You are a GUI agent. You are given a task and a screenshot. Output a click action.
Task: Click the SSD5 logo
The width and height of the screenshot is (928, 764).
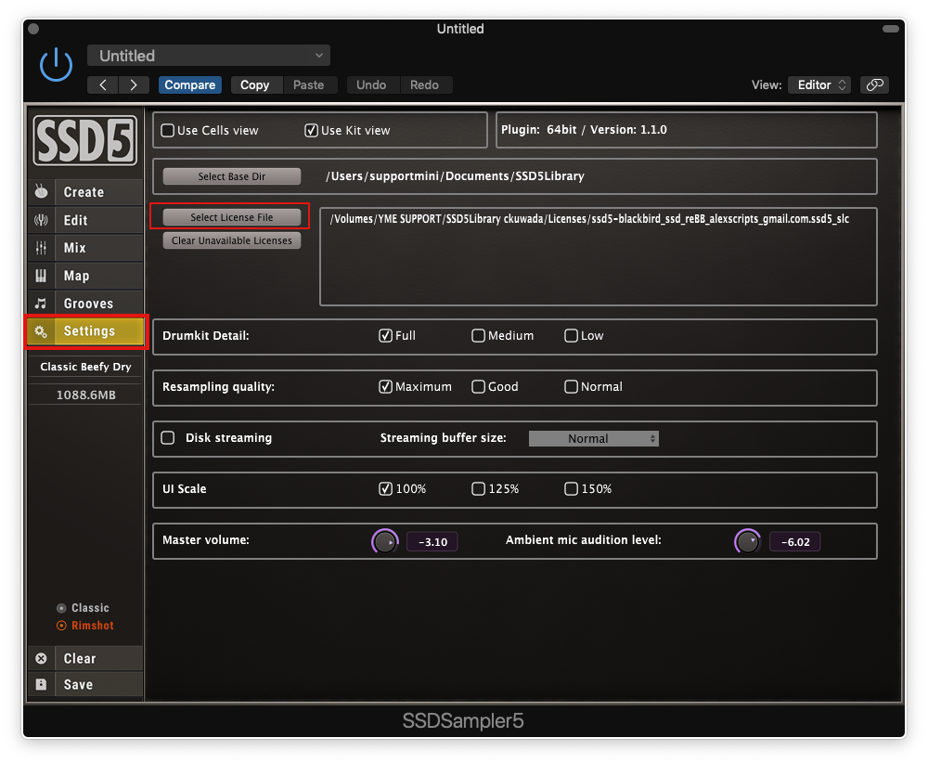coord(84,140)
